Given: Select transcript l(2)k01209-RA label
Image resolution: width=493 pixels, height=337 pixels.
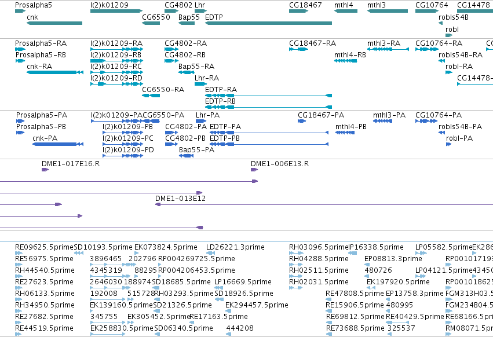Looking at the screenshot, I should coord(116,43).
